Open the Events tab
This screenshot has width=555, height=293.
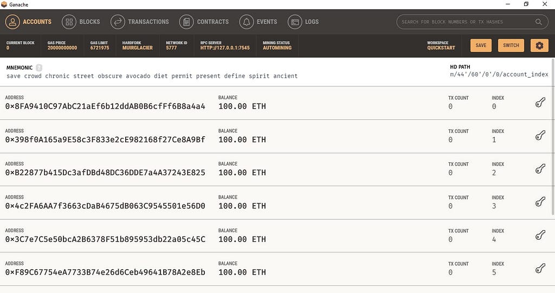click(258, 22)
